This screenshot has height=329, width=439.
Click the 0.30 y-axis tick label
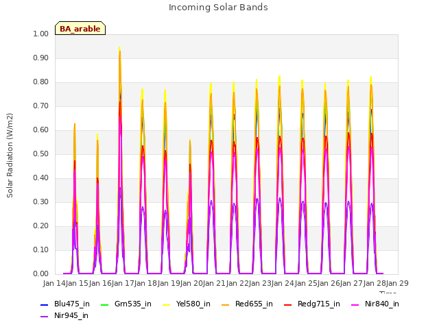(x=41, y=202)
